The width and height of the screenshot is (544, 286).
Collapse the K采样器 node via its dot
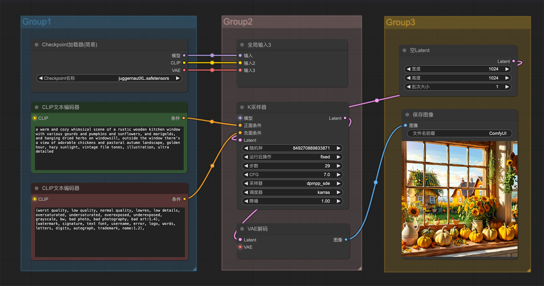242,108
